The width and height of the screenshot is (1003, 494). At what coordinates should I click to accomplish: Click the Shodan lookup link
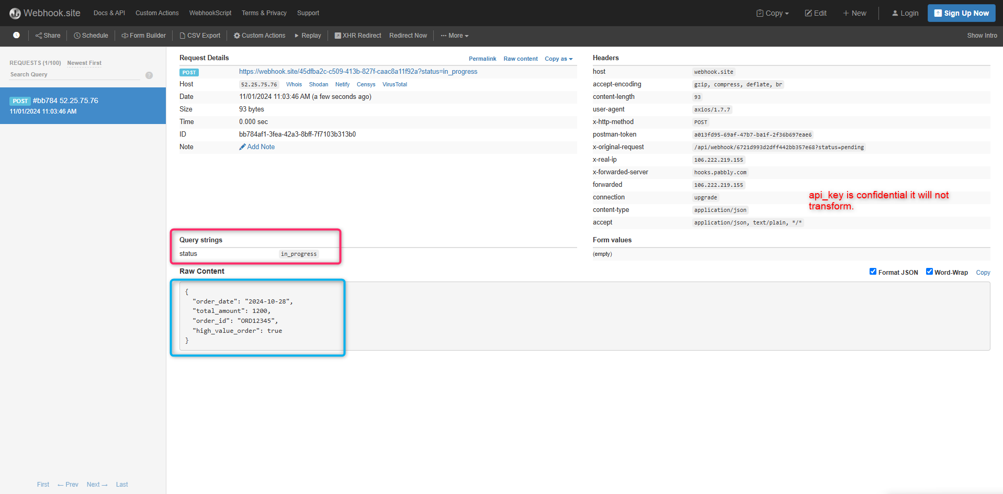(319, 84)
